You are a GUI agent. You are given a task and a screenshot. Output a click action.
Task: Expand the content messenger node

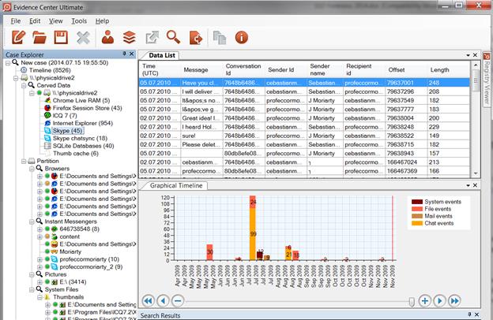[40, 236]
